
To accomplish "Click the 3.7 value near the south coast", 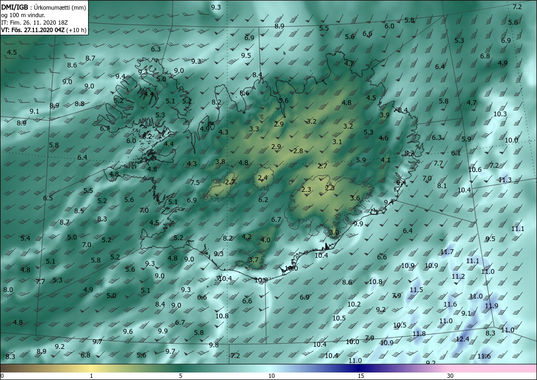I will pyautogui.click(x=253, y=260).
